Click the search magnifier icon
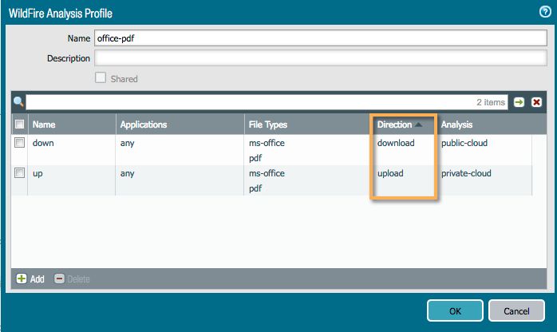This screenshot has height=332, width=557. point(19,102)
